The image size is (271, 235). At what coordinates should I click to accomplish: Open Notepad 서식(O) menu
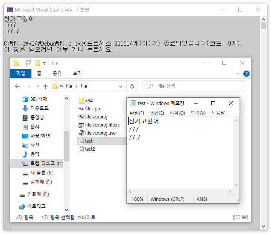(177, 113)
